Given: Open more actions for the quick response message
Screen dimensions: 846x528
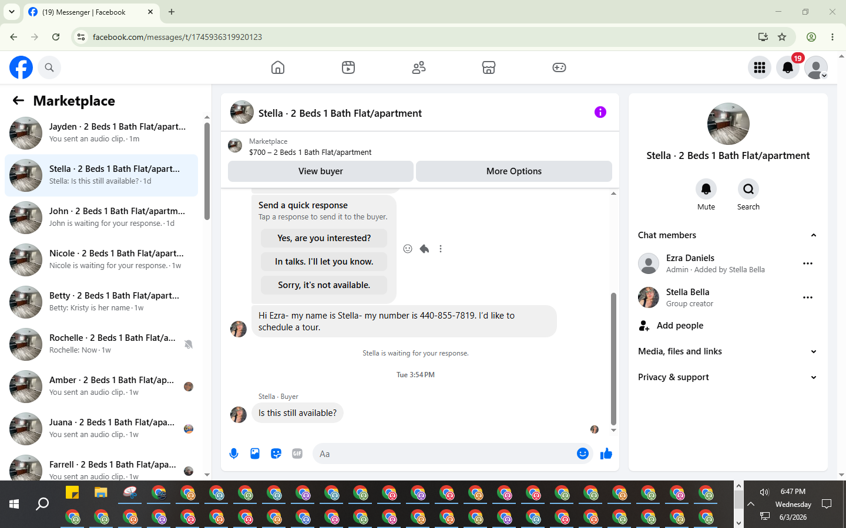Looking at the screenshot, I should coord(441,249).
